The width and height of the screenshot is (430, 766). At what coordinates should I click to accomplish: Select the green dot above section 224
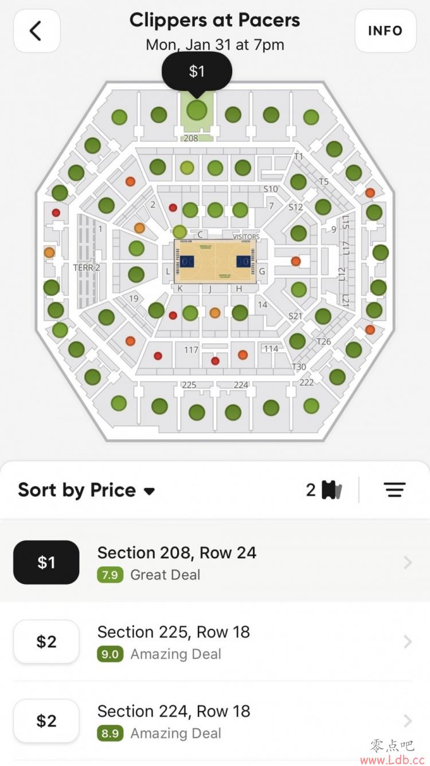233,412
